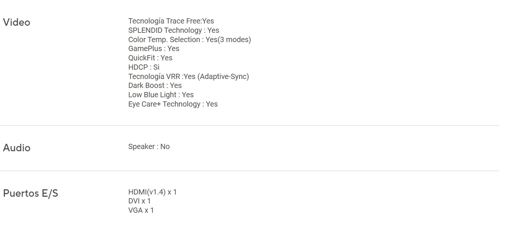This screenshot has width=509, height=231.
Task: Select the Tecnología VRR Adaptive-Sync line
Action: click(189, 76)
